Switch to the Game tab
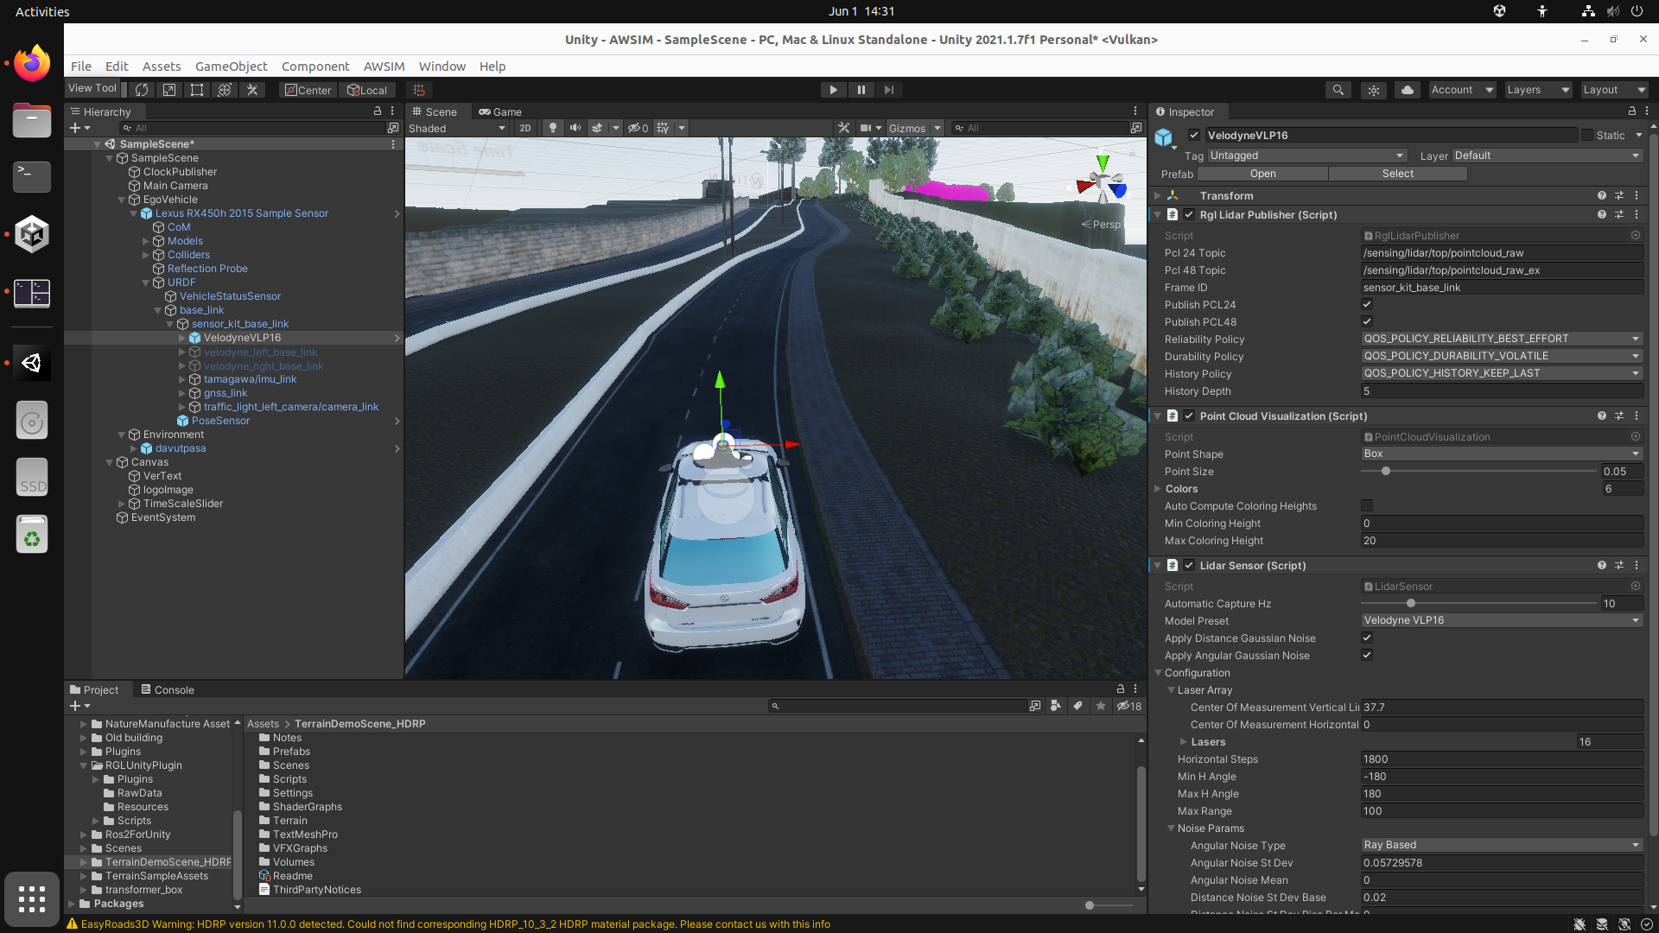 click(501, 111)
